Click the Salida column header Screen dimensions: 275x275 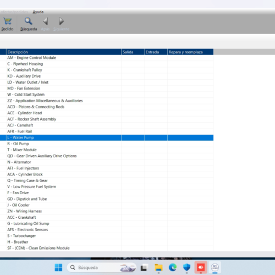[133, 52]
